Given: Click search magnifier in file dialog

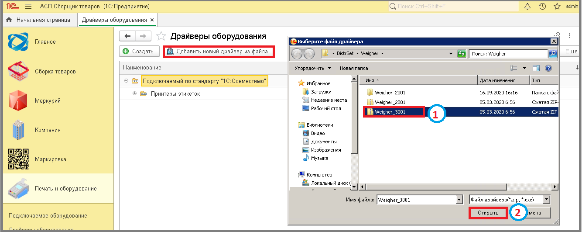Looking at the screenshot, I should click(x=552, y=54).
